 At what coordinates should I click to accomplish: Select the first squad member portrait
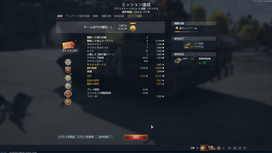click(202, 148)
